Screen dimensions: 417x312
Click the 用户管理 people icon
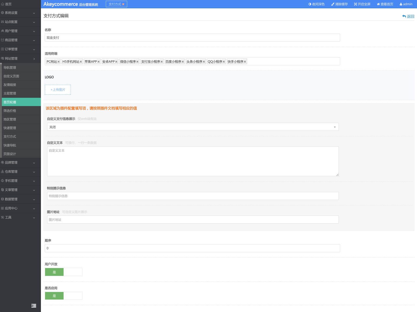click(3, 31)
